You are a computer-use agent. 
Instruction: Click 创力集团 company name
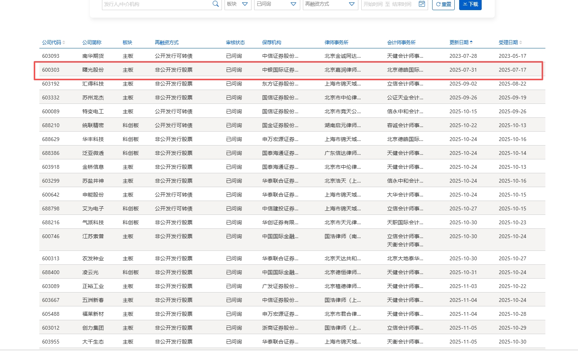(x=93, y=328)
